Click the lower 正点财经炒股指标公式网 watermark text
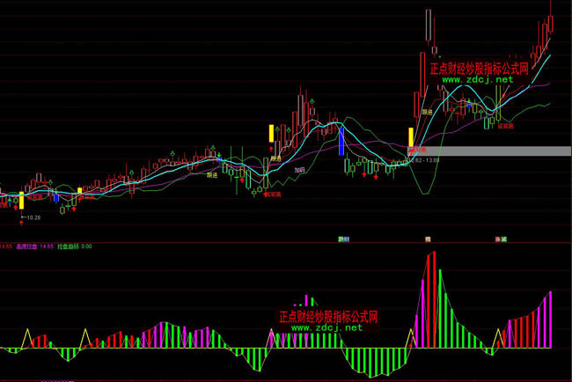572x382 pixels. [x=328, y=316]
